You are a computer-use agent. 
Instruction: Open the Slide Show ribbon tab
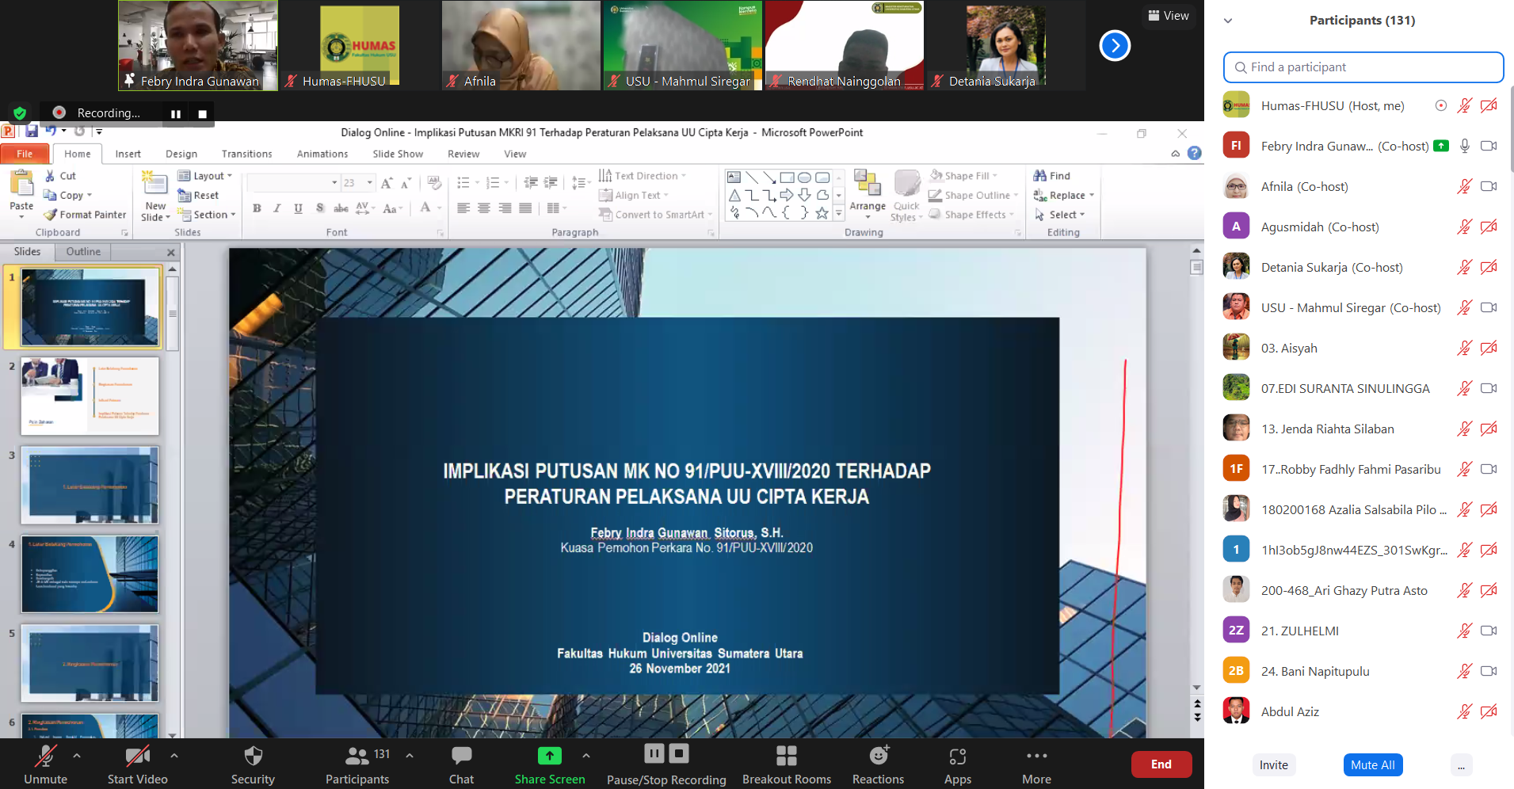(398, 154)
